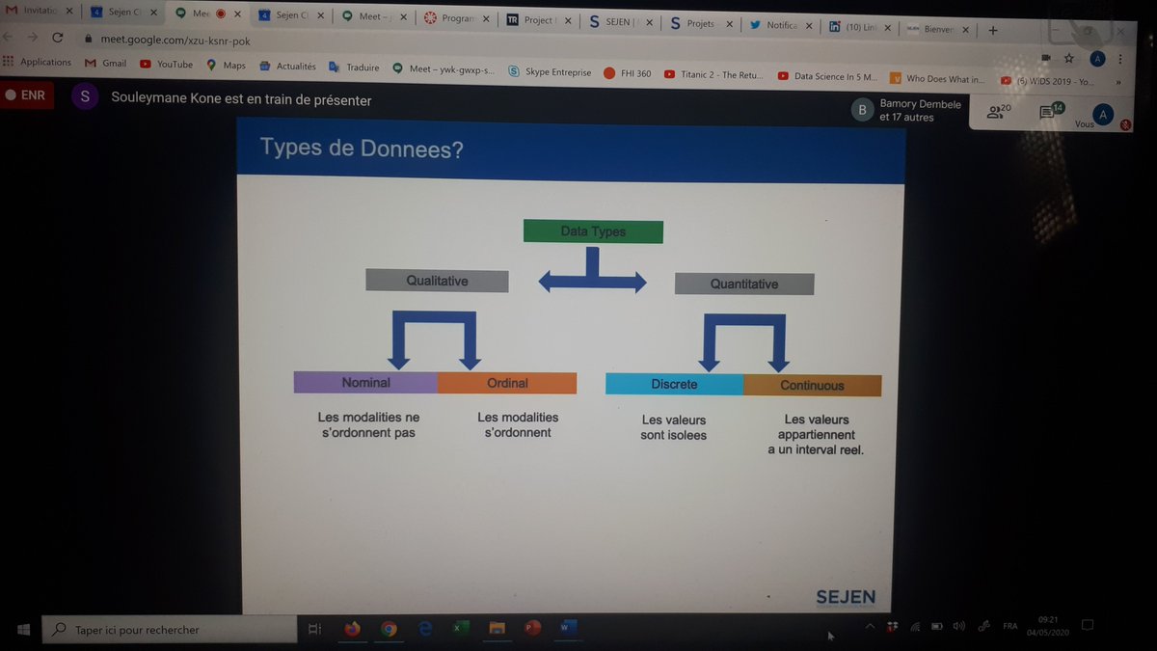Open the FHI 360 bookmark

(628, 73)
